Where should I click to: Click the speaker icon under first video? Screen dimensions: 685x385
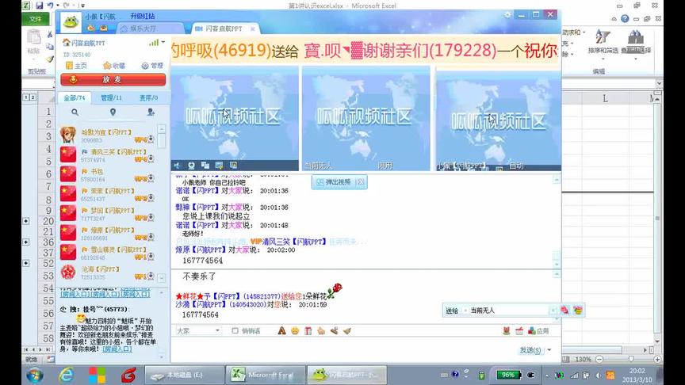tap(177, 166)
